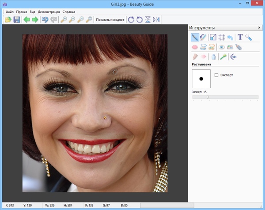
Task: Open the Демонстрация menu
Action: click(49, 11)
